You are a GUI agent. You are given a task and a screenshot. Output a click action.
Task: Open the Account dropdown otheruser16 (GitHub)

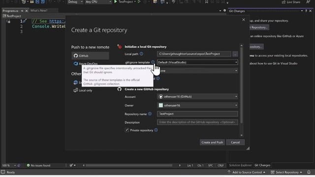[x=197, y=96]
